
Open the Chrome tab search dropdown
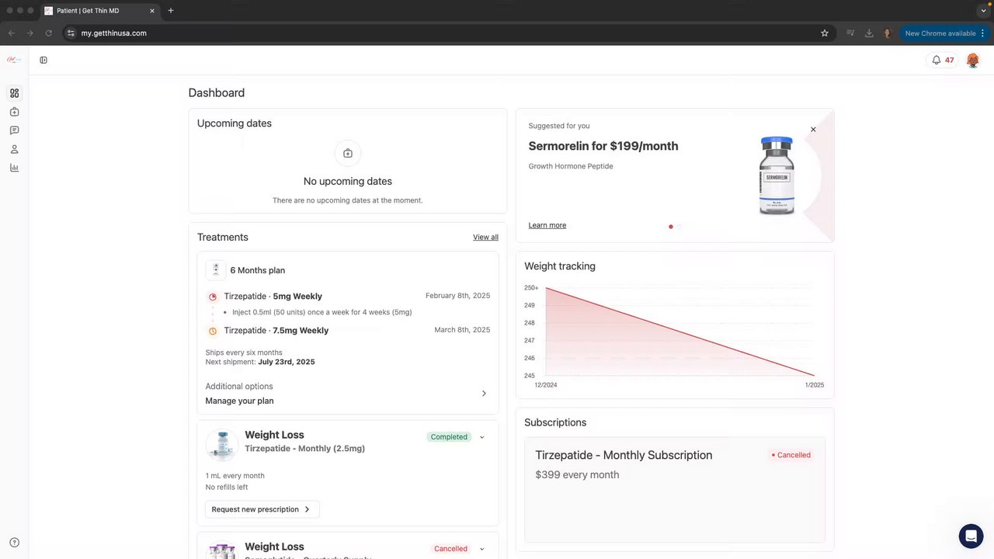coord(983,11)
